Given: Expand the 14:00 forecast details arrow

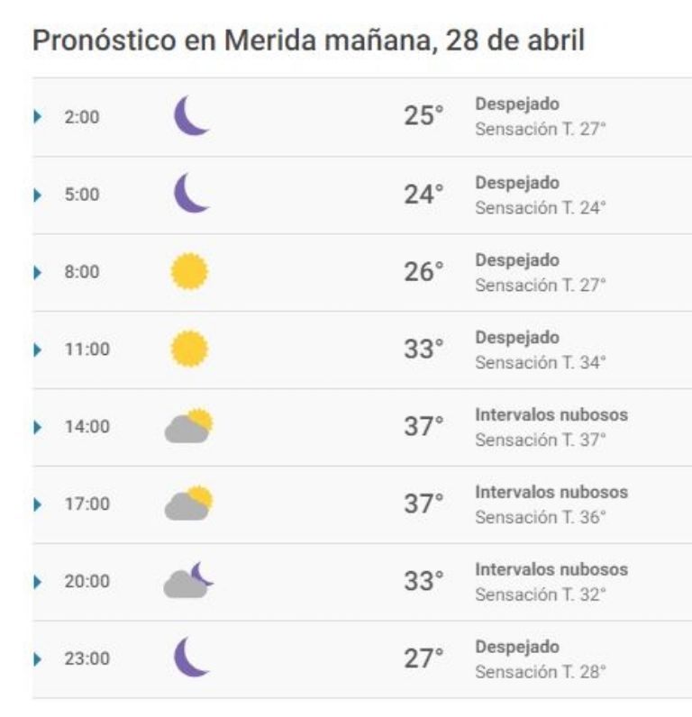Looking at the screenshot, I should (38, 427).
